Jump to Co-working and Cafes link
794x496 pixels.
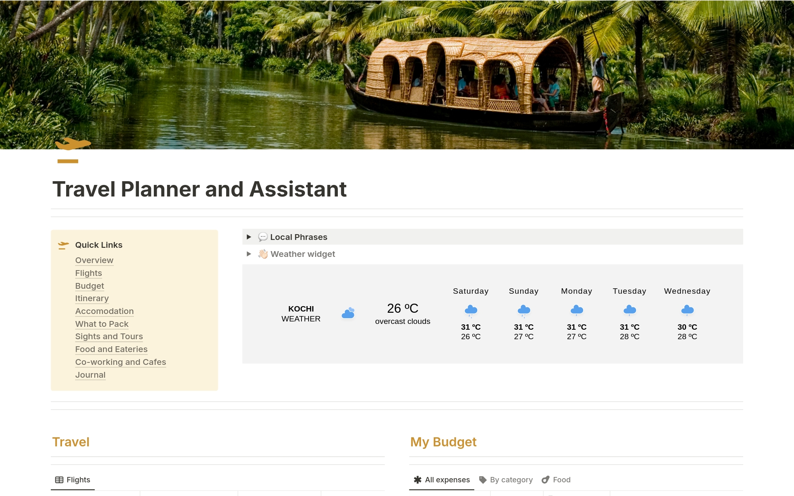pyautogui.click(x=120, y=362)
